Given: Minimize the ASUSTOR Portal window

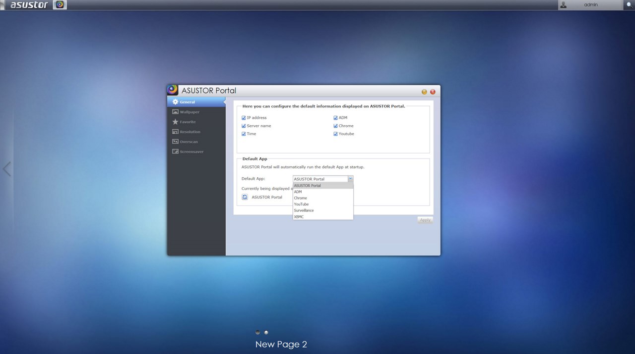Looking at the screenshot, I should click(x=424, y=92).
